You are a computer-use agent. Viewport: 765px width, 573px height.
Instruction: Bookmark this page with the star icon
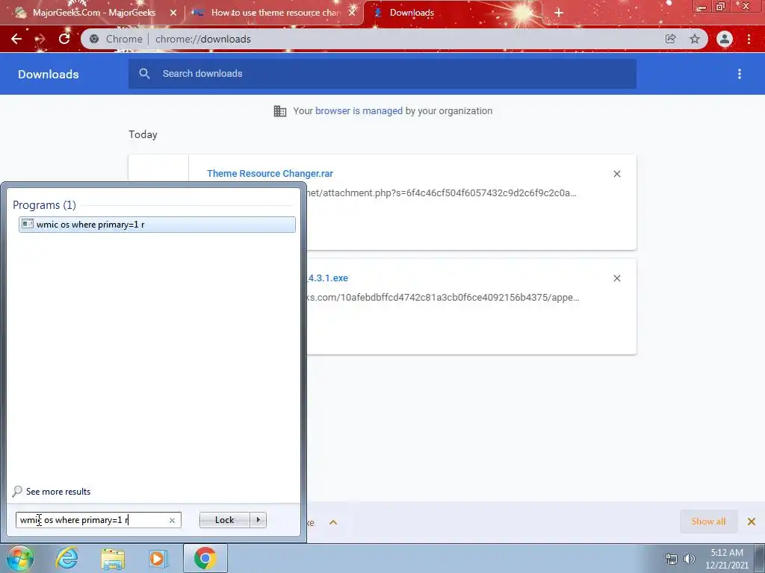[695, 39]
